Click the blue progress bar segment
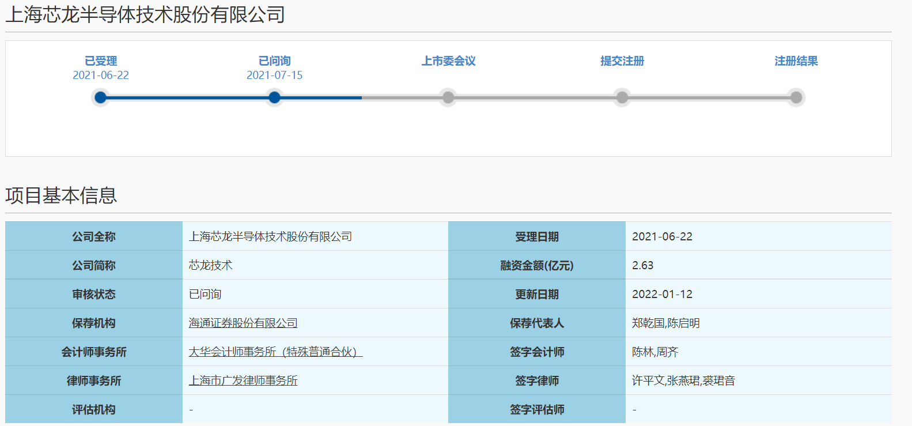Viewport: 912px width, 426px height. click(187, 97)
